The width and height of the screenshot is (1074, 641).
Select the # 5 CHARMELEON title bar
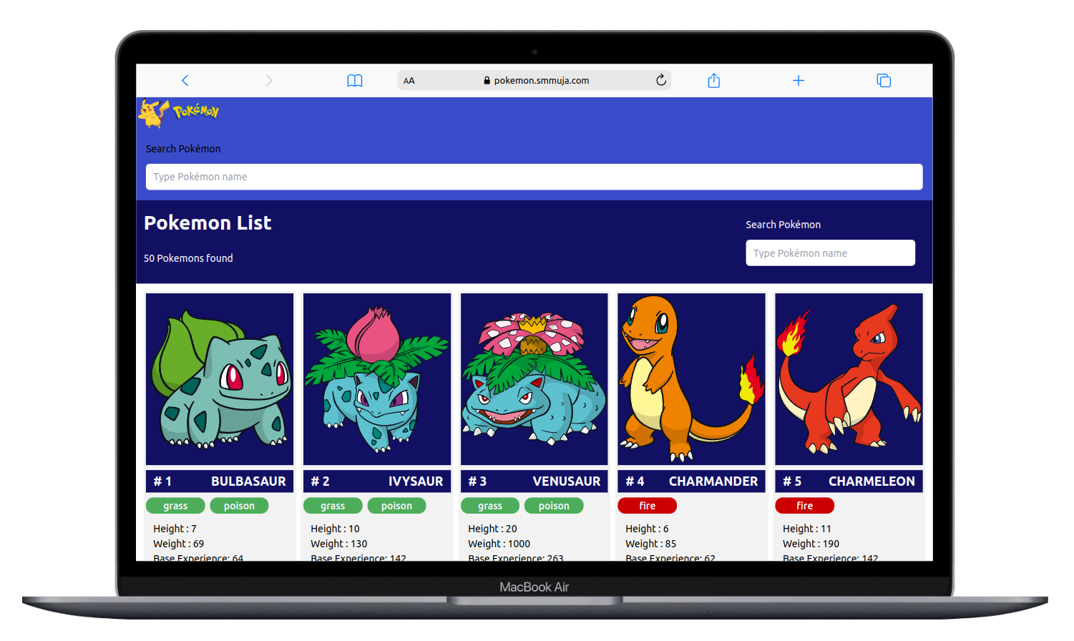849,481
